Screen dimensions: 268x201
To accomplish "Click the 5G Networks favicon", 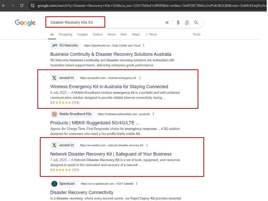I will 54,45.
